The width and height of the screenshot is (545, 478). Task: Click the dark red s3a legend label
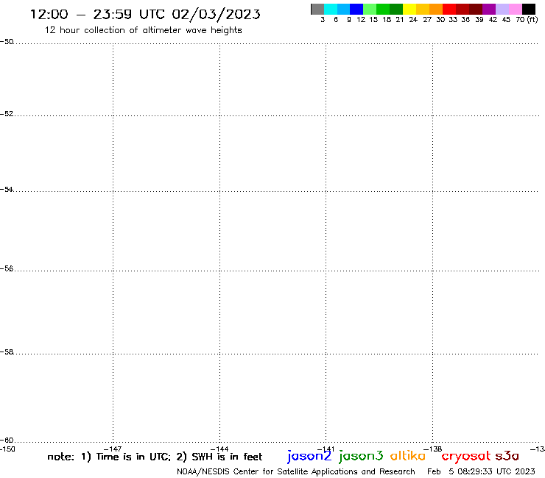point(507,456)
